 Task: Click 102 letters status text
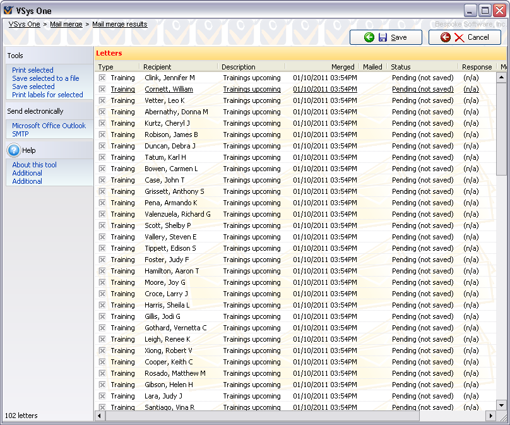21,416
